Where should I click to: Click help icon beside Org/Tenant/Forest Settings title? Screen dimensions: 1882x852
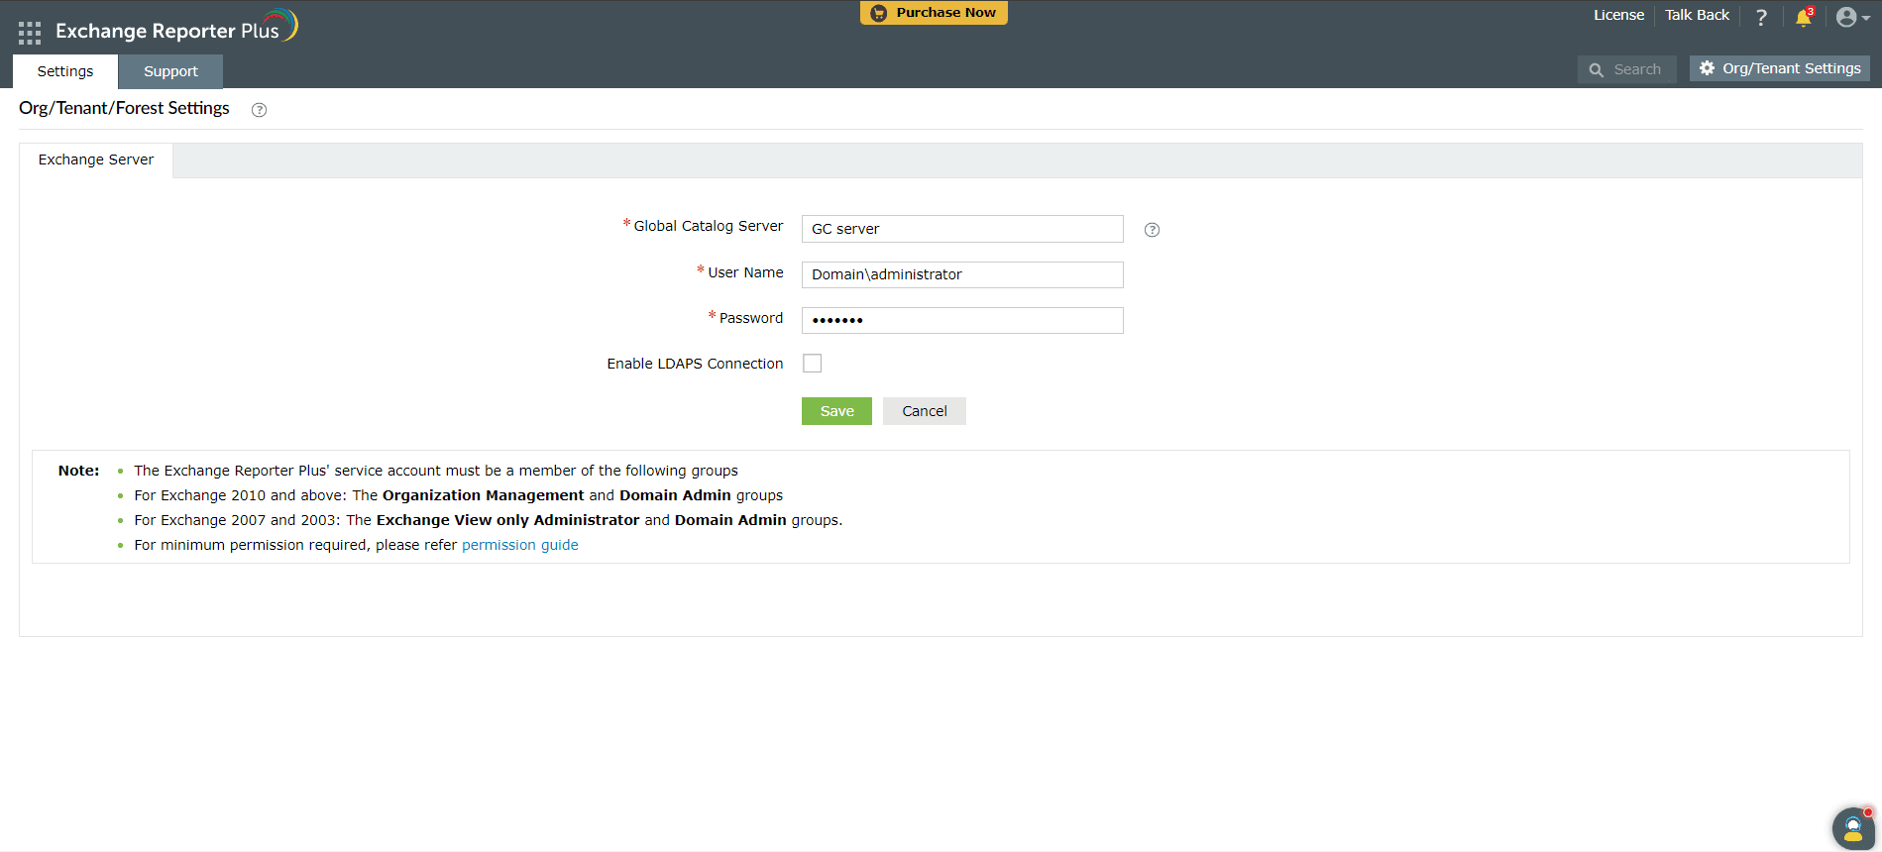(x=259, y=110)
